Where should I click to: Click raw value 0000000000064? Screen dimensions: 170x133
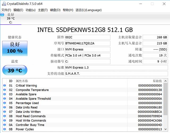click(x=150, y=94)
